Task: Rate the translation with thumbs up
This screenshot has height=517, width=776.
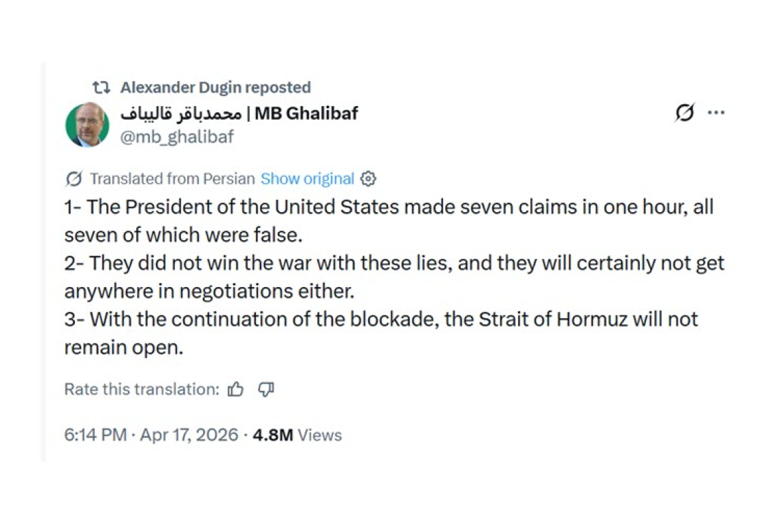Action: [235, 388]
